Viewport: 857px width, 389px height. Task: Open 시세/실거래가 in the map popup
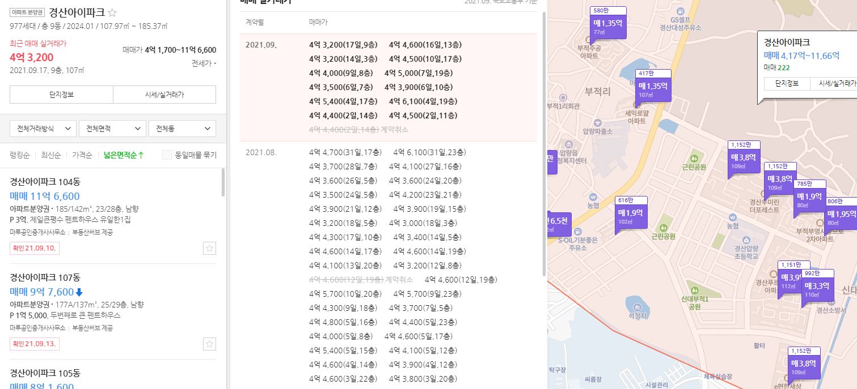[834, 83]
